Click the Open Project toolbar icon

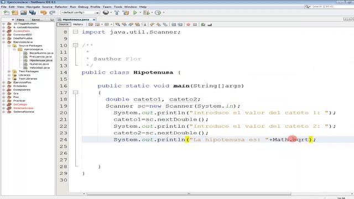[23, 13]
